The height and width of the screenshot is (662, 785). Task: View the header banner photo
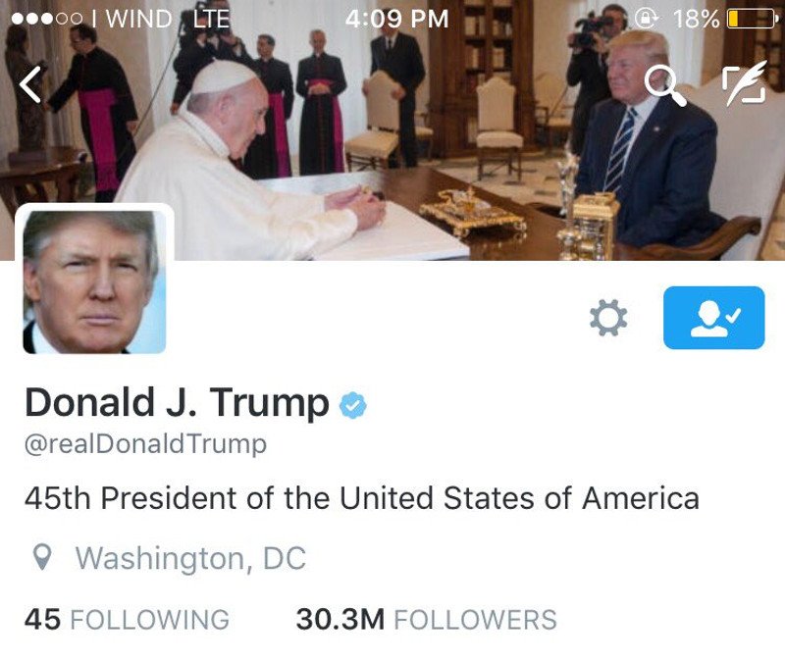pyautogui.click(x=392, y=130)
